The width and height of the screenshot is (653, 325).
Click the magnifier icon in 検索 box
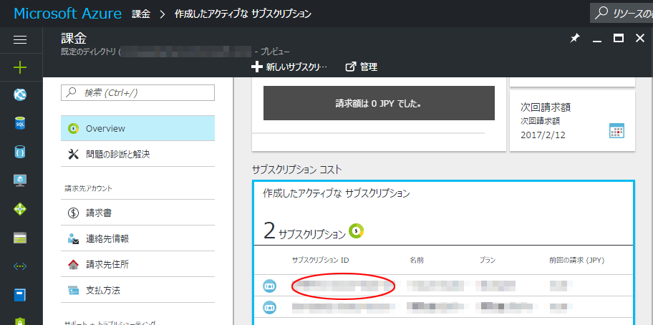(72, 93)
